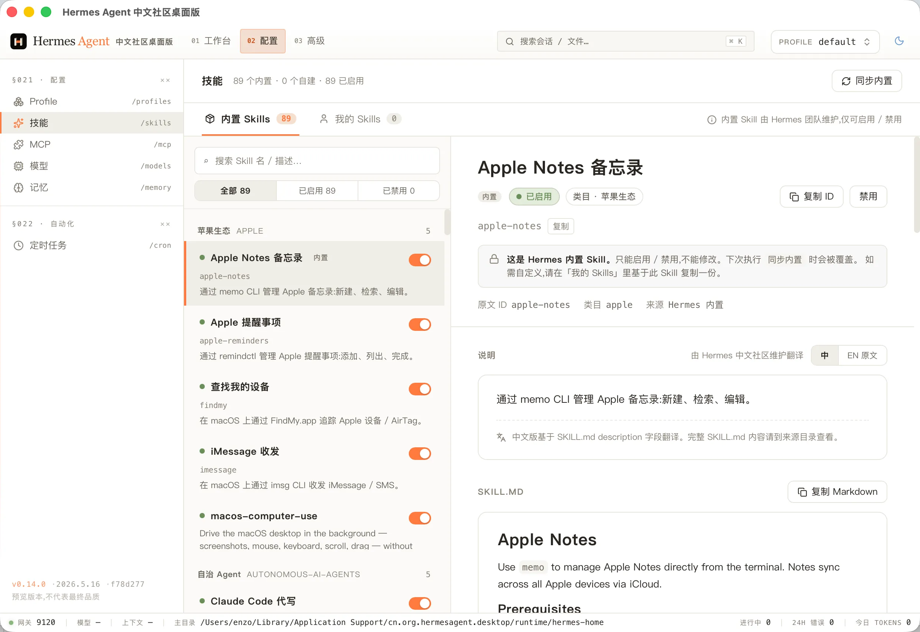Click the 模型 chip sidebar icon

coord(19,166)
